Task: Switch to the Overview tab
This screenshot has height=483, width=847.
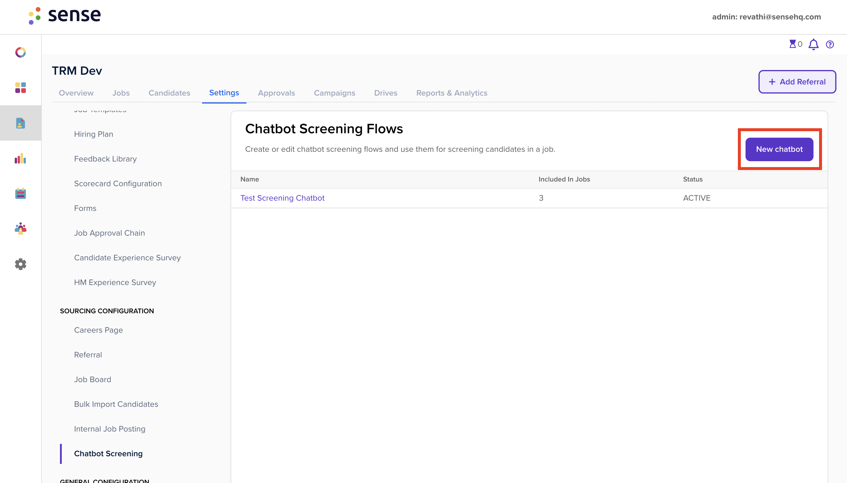Action: click(x=76, y=93)
